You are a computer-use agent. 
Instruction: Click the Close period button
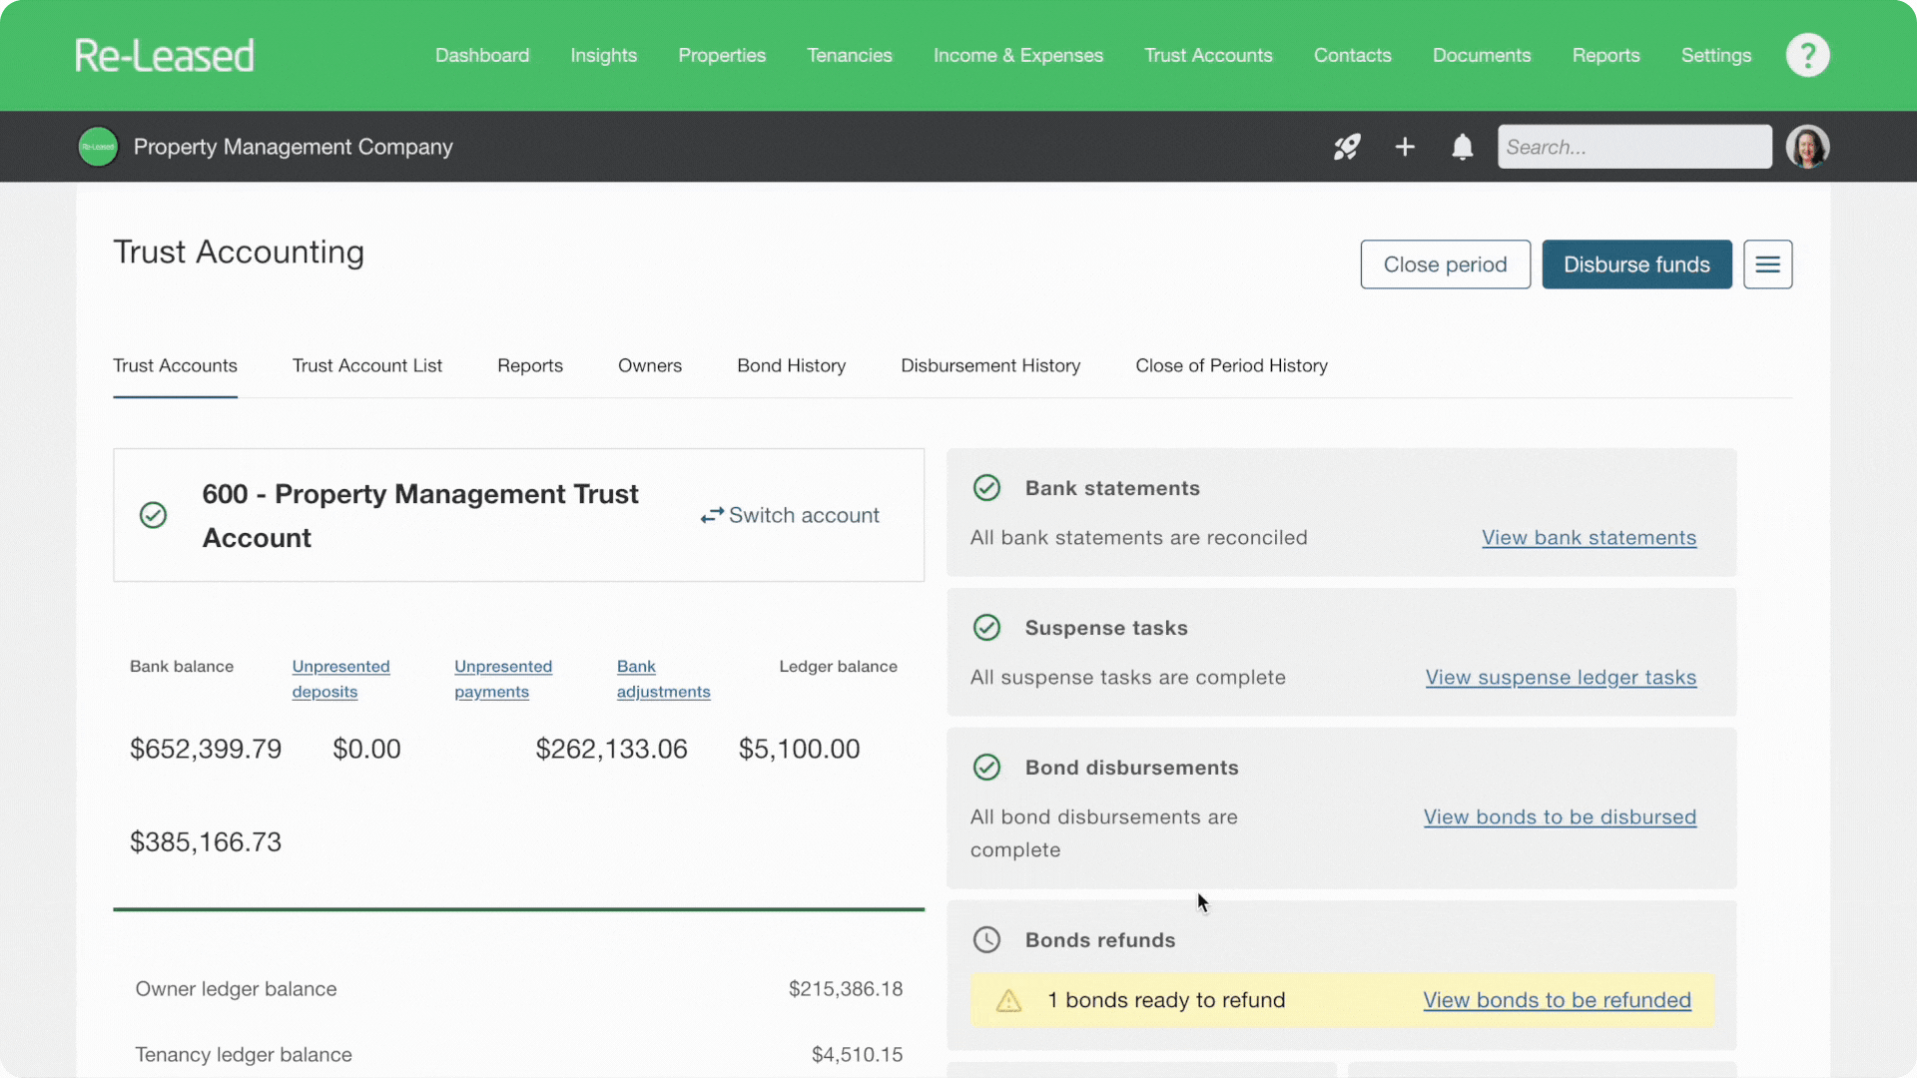(x=1445, y=265)
